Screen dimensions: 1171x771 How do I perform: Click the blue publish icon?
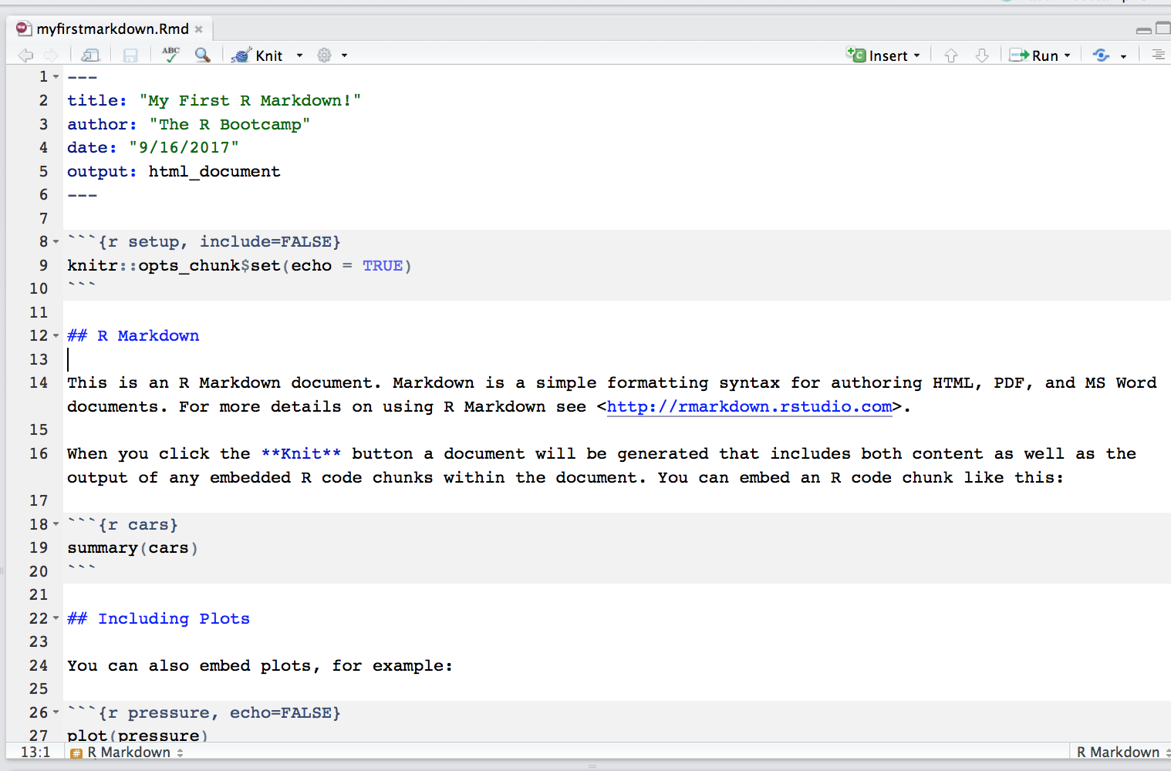pyautogui.click(x=1102, y=56)
